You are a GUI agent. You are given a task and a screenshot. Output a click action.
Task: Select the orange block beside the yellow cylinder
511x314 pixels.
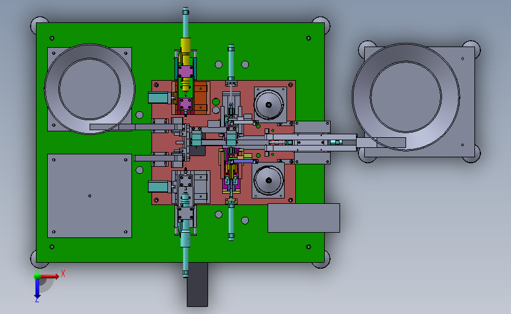200,98
